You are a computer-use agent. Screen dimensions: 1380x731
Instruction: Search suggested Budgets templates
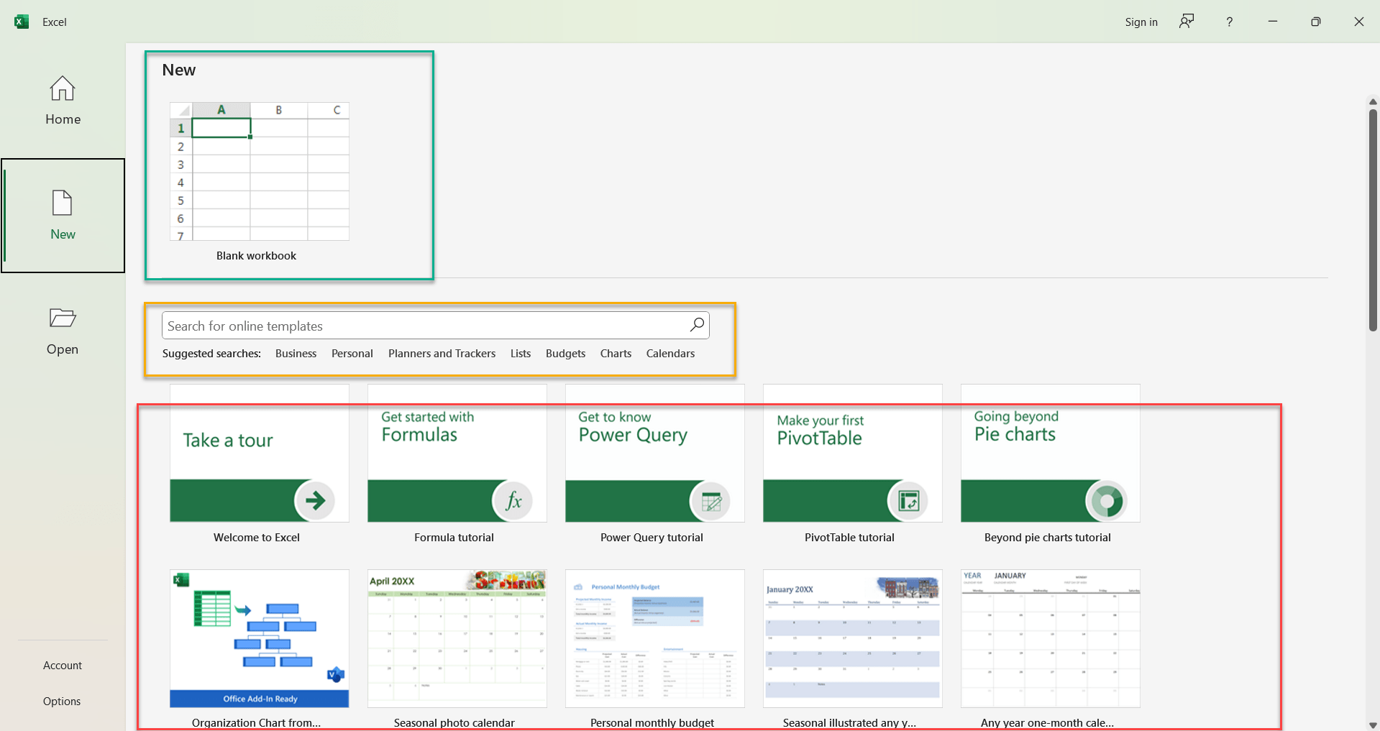[x=565, y=354]
